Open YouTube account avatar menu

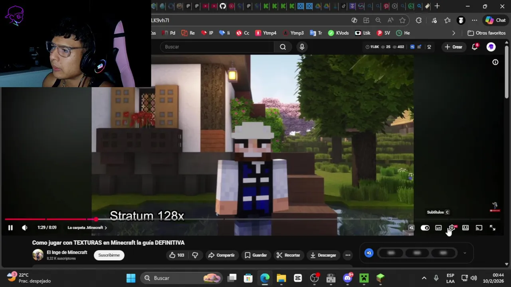(491, 47)
